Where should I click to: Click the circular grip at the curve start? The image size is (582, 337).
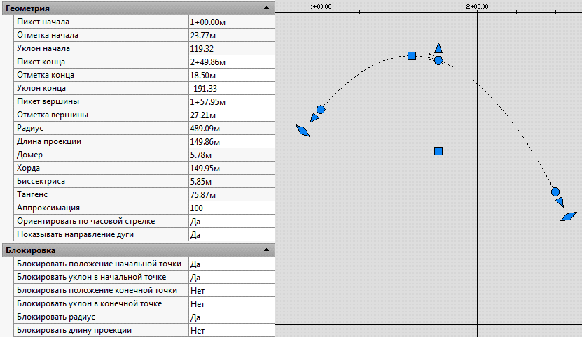coord(321,109)
